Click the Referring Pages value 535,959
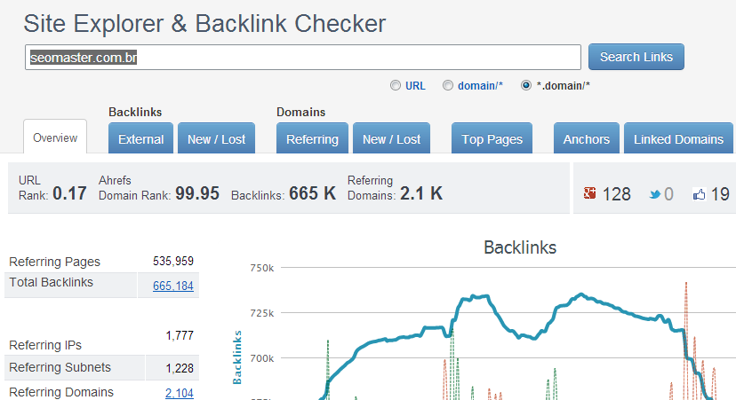 173,261
